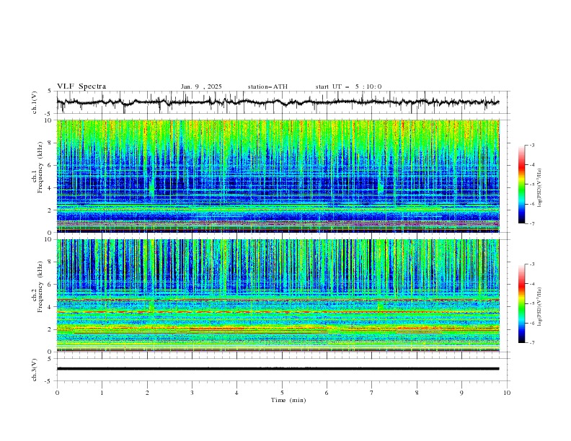Click time axis tick label "7"
Viewport: 571px width, 441px height.
(371, 393)
